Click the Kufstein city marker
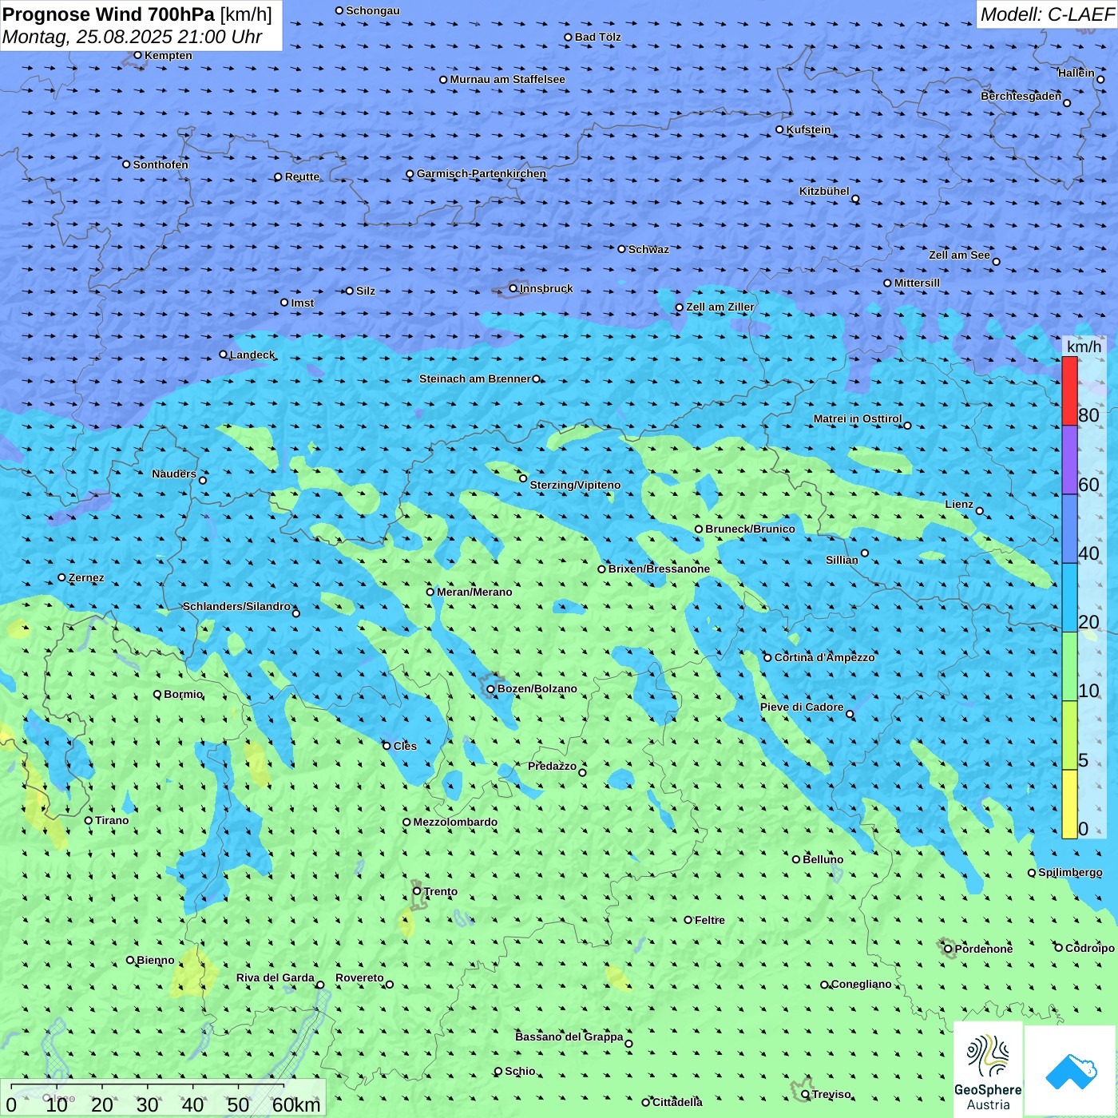The height and width of the screenshot is (1118, 1118). 779,129
